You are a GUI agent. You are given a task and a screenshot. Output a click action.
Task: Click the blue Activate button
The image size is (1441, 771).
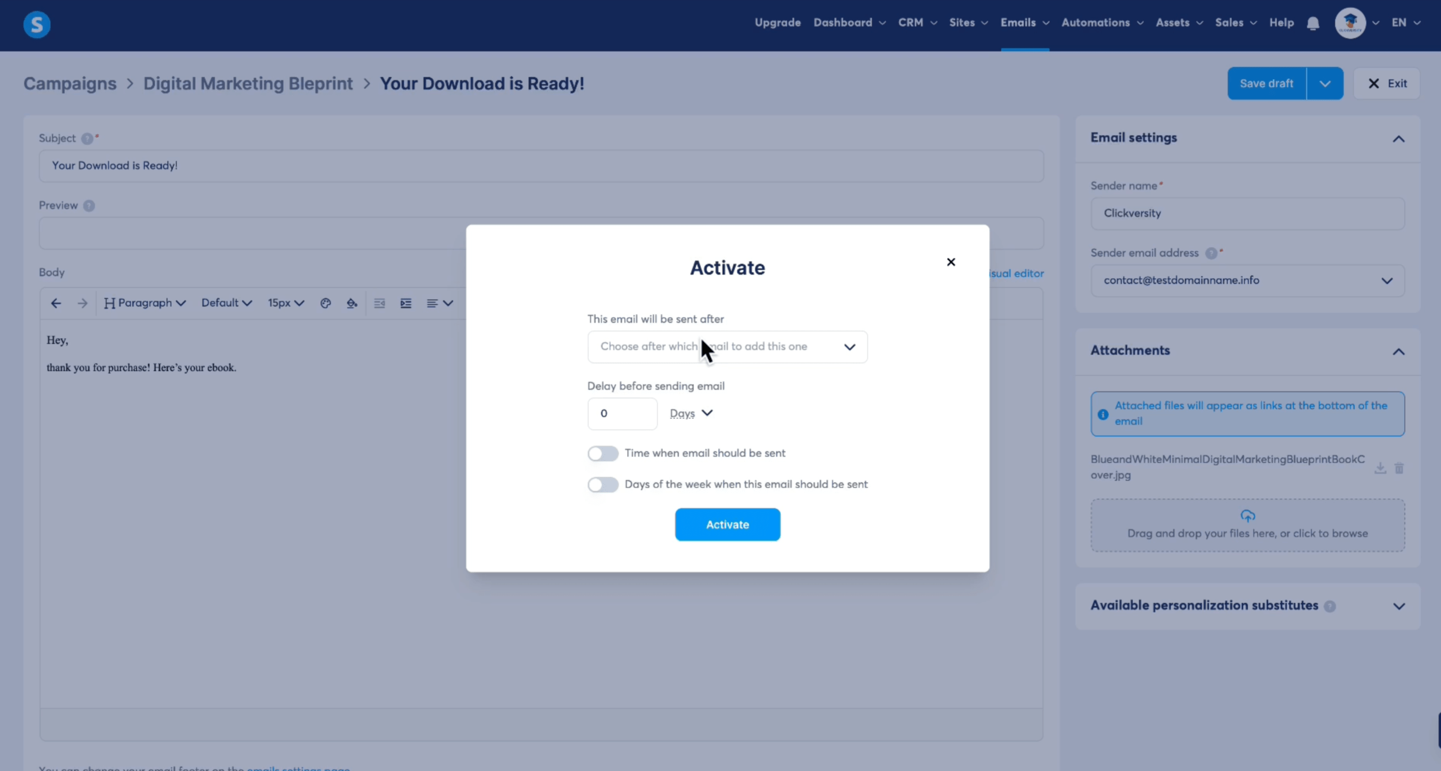(x=727, y=524)
